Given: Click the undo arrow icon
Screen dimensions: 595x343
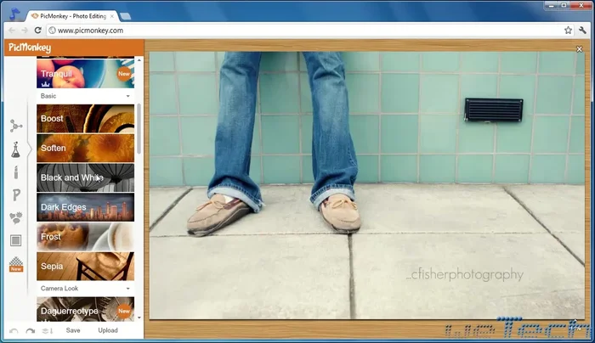Looking at the screenshot, I should (14, 331).
